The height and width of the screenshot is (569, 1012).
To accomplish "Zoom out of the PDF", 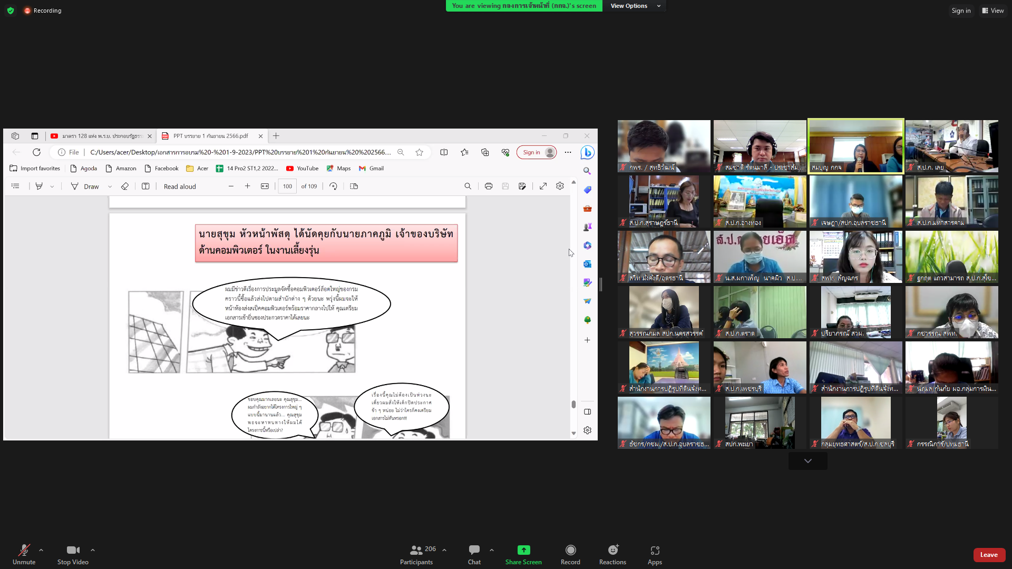I will [231, 186].
